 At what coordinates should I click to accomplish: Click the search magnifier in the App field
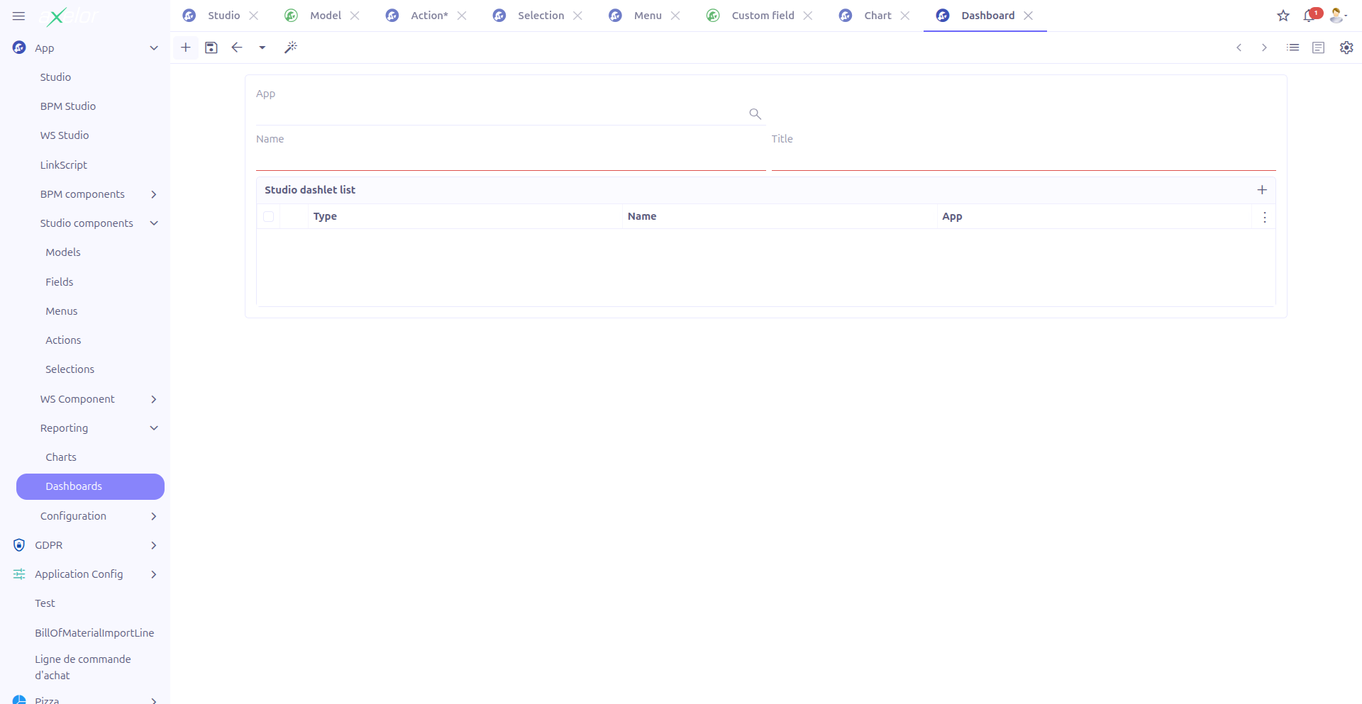[754, 113]
